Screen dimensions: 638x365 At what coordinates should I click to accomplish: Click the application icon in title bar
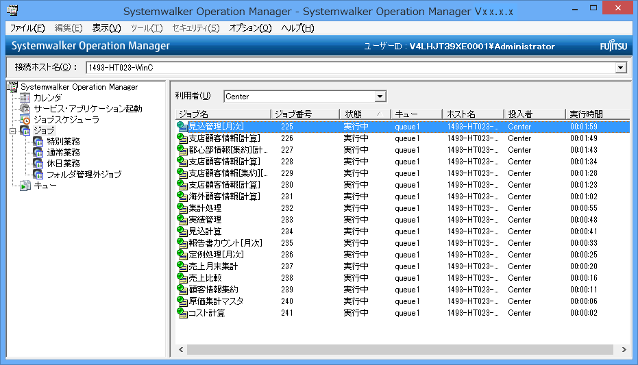12,10
